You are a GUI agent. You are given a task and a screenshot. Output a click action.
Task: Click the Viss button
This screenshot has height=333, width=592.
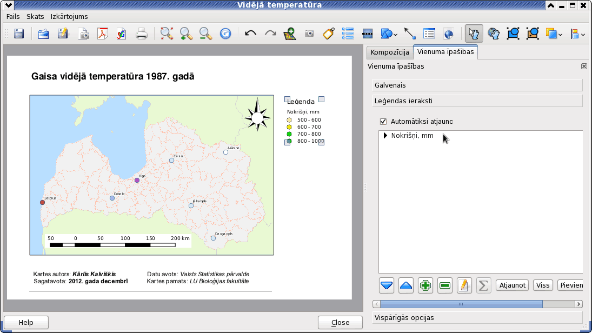(x=543, y=285)
